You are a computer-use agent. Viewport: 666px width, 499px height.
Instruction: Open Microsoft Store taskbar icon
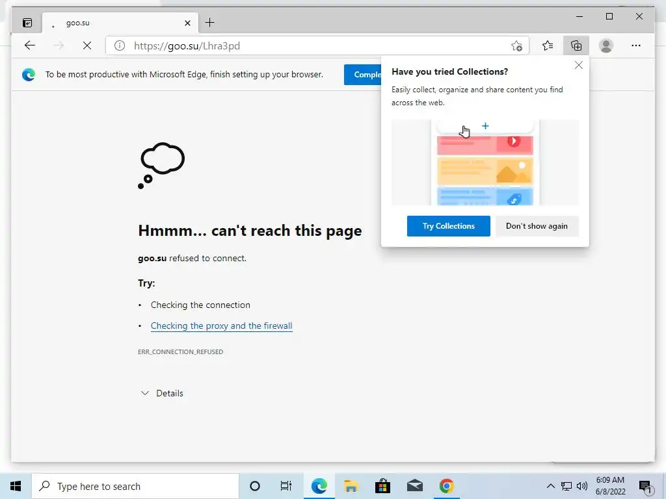click(x=382, y=486)
